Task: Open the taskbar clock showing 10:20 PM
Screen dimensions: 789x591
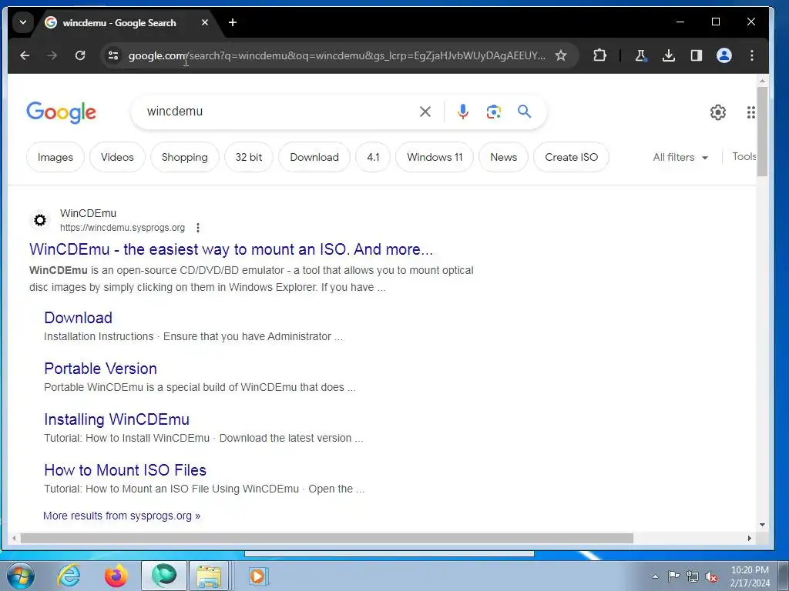Action: [x=750, y=576]
